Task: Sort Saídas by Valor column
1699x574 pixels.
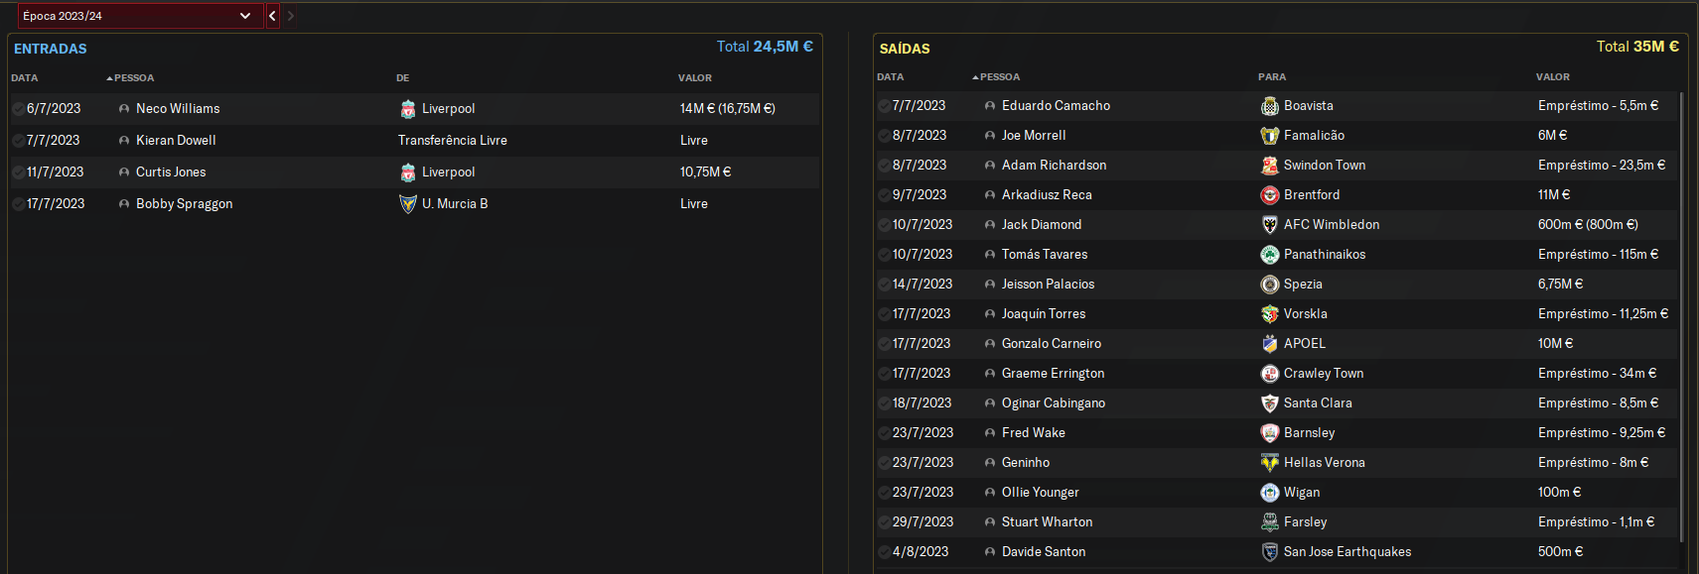Action: pyautogui.click(x=1553, y=76)
